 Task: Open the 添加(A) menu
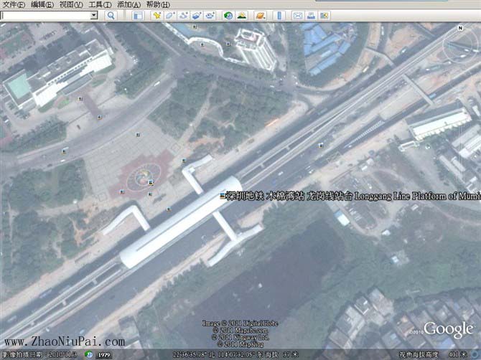click(129, 4)
